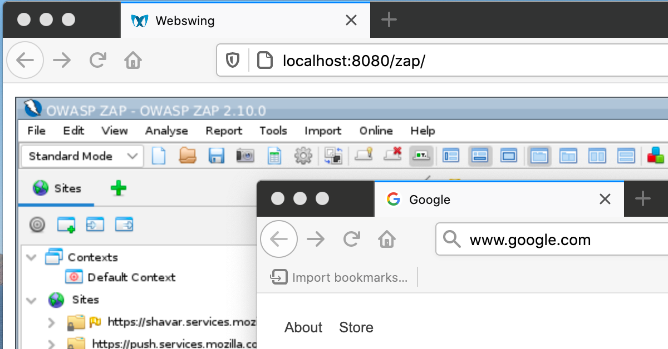Close the Webswing tab
The height and width of the screenshot is (349, 668).
(351, 21)
